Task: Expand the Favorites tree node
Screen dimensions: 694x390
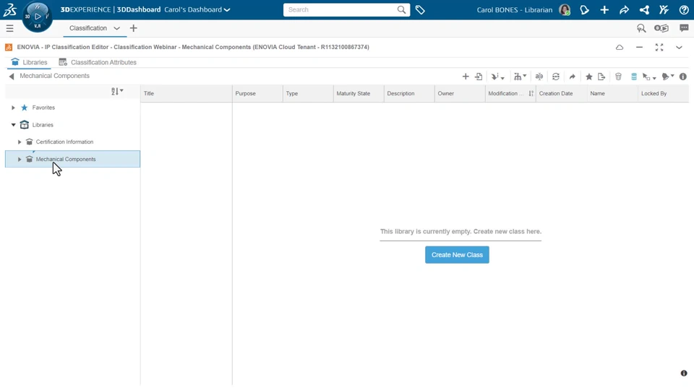Action: (x=13, y=108)
